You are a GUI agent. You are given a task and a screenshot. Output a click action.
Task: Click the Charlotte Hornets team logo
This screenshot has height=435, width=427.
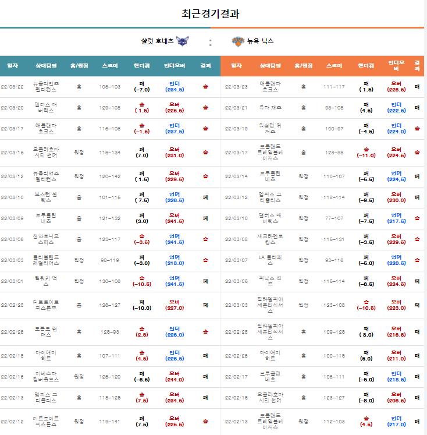(x=182, y=41)
